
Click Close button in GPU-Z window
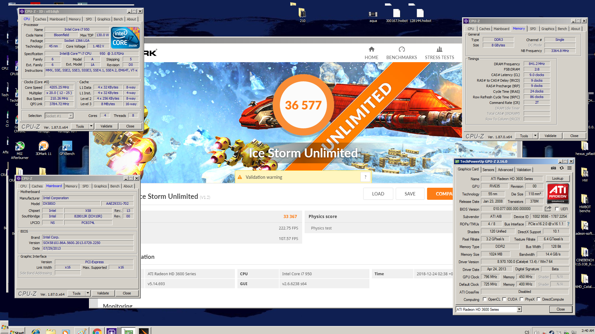coord(561,309)
